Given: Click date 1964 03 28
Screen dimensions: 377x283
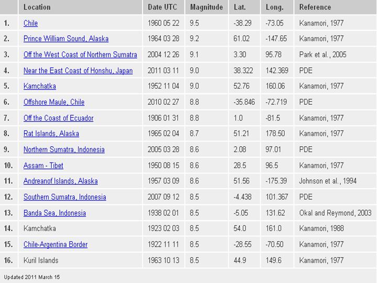Looking at the screenshot, I should [x=163, y=38].
